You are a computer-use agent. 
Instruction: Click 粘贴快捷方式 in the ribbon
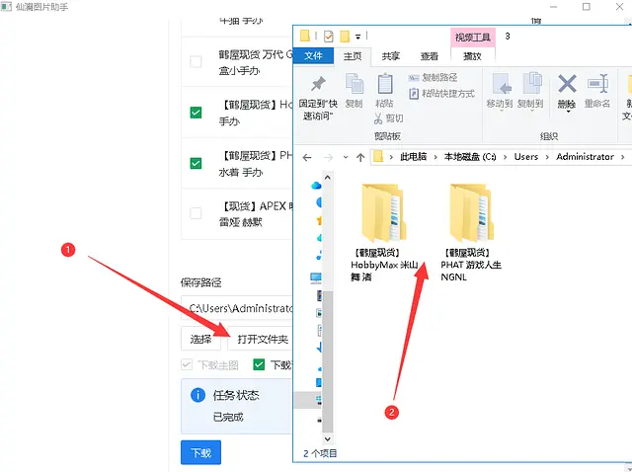(x=441, y=94)
